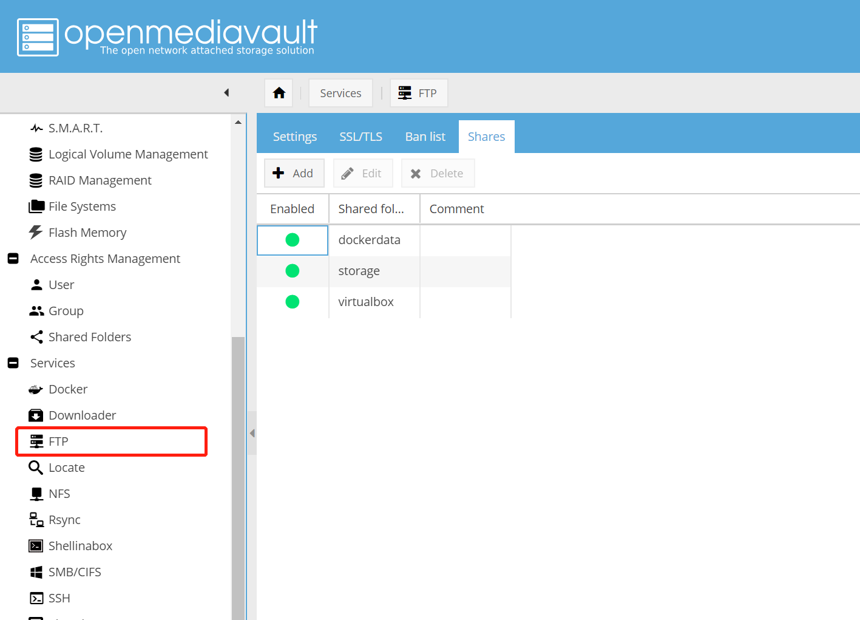The width and height of the screenshot is (860, 620).
Task: Click enabled green dot for virtualbox
Action: pyautogui.click(x=293, y=302)
